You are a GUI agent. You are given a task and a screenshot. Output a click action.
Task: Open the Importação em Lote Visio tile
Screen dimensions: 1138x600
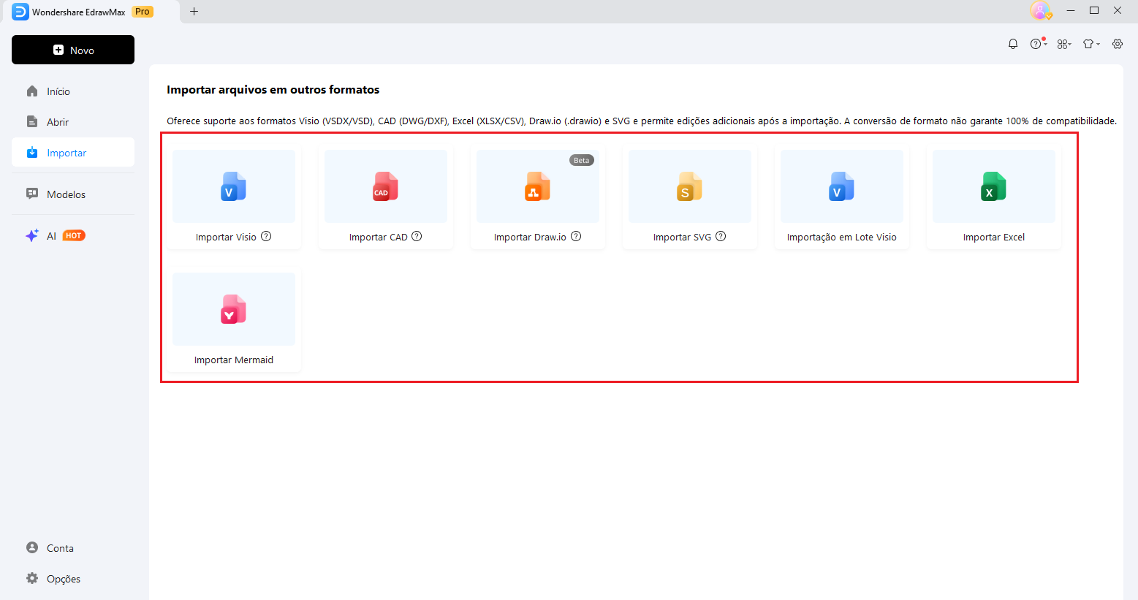click(x=841, y=197)
